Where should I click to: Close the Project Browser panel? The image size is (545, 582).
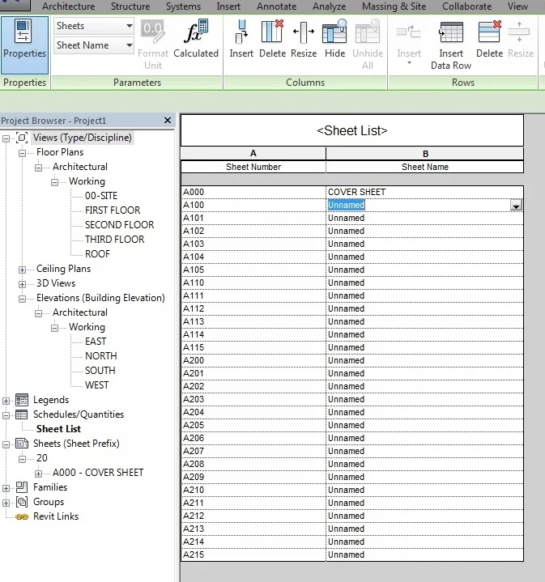(x=168, y=121)
